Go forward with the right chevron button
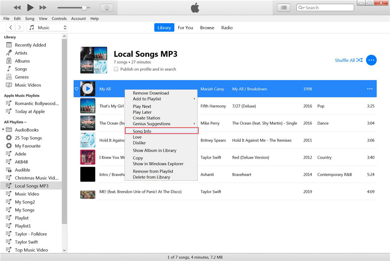 click(19, 28)
